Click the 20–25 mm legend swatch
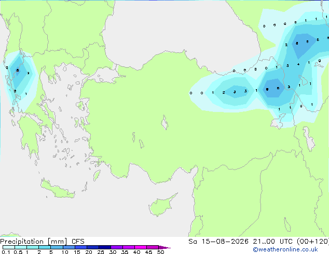 (93, 247)
